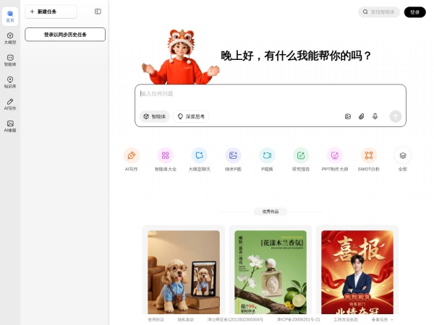This screenshot has height=325, width=434.
Task: Focus the 输入任何问题 text box
Action: 270,94
